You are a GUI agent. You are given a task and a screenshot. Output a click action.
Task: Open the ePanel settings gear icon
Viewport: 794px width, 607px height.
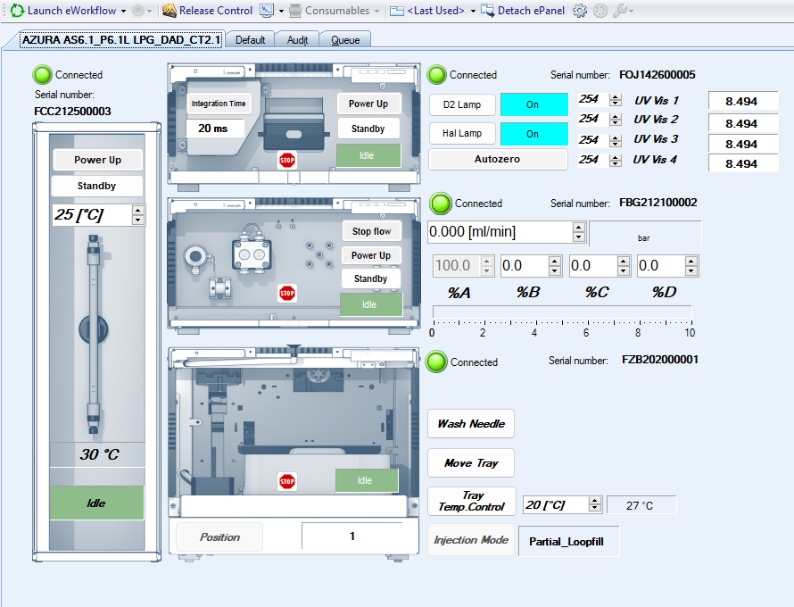click(578, 10)
